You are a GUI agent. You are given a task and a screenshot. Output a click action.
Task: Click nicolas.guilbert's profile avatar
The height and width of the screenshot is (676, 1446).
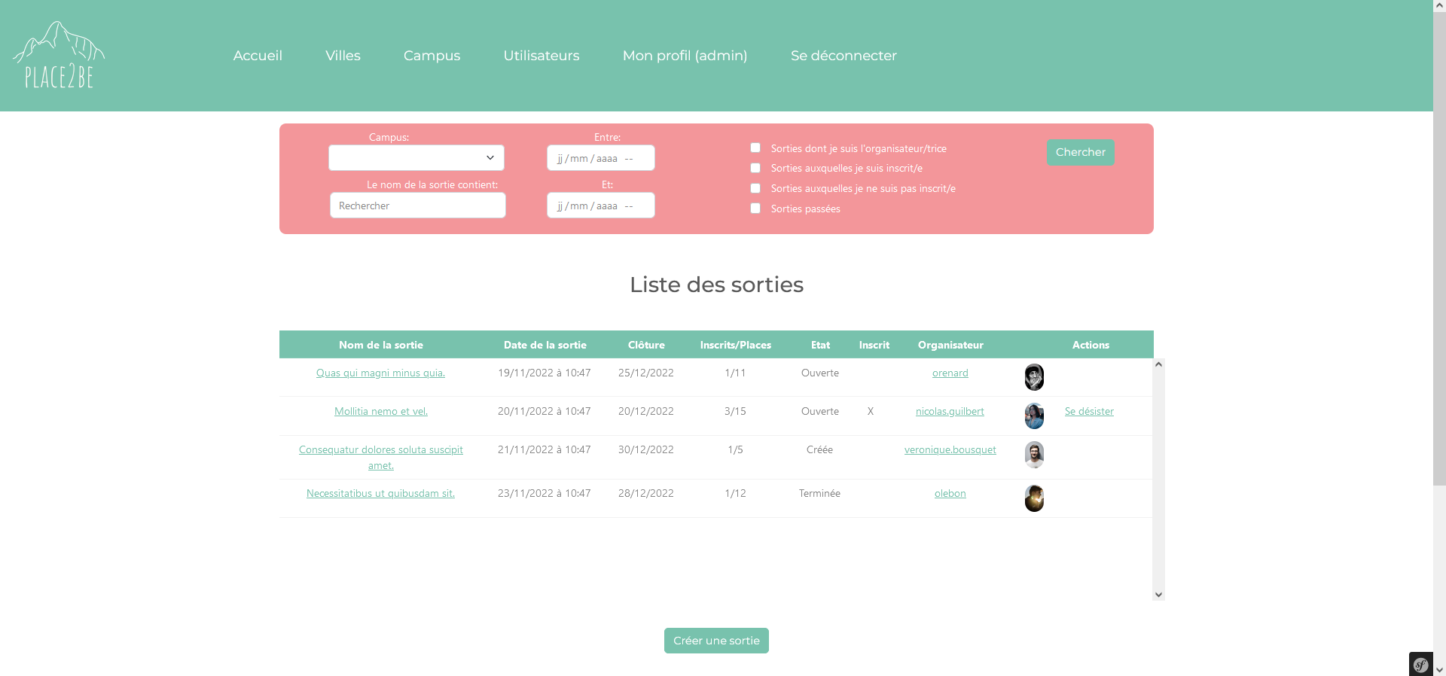[x=1034, y=416]
